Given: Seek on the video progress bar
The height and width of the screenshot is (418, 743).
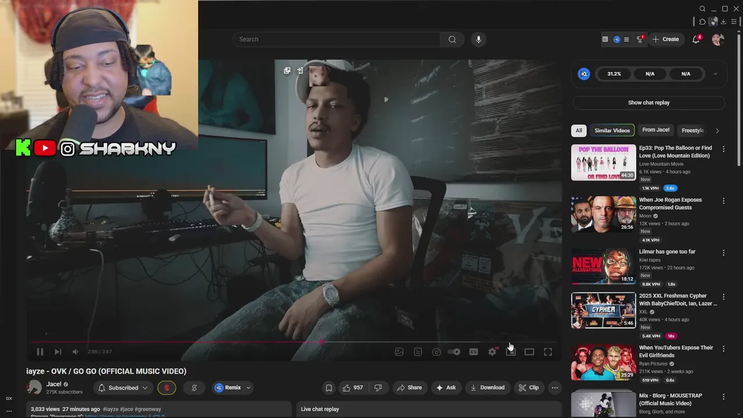Looking at the screenshot, I should point(294,342).
